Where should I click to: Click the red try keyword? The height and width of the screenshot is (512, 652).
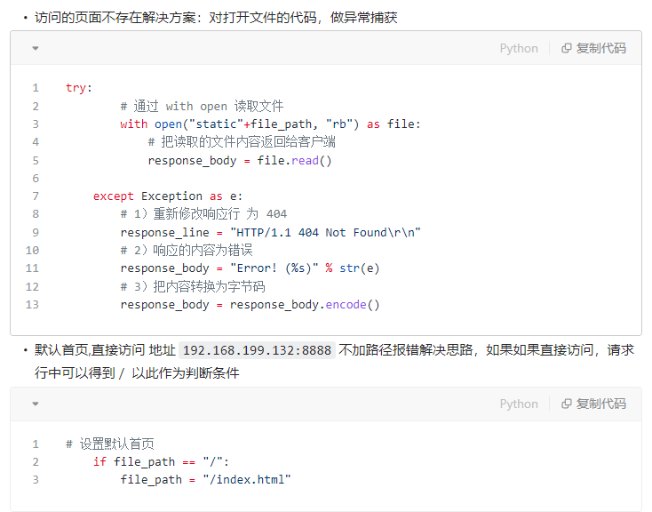click(76, 88)
